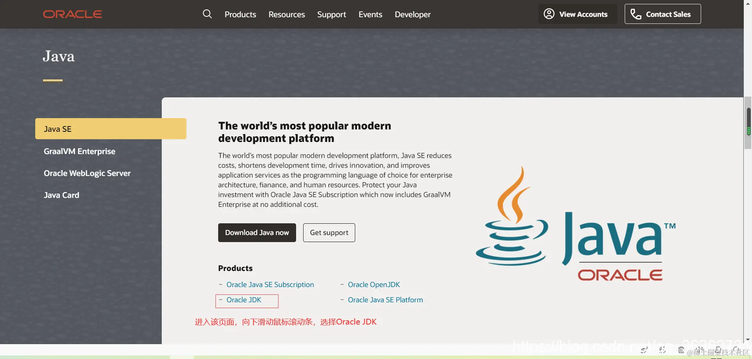Open the Oracle OpenJDK link
752x359 pixels.
tap(374, 285)
